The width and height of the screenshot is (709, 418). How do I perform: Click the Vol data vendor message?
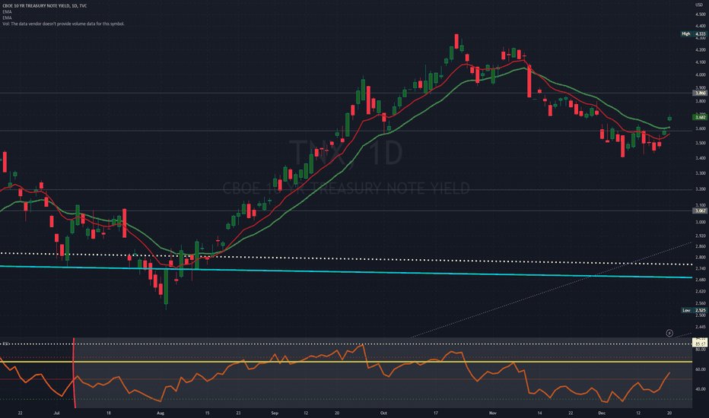click(x=63, y=24)
